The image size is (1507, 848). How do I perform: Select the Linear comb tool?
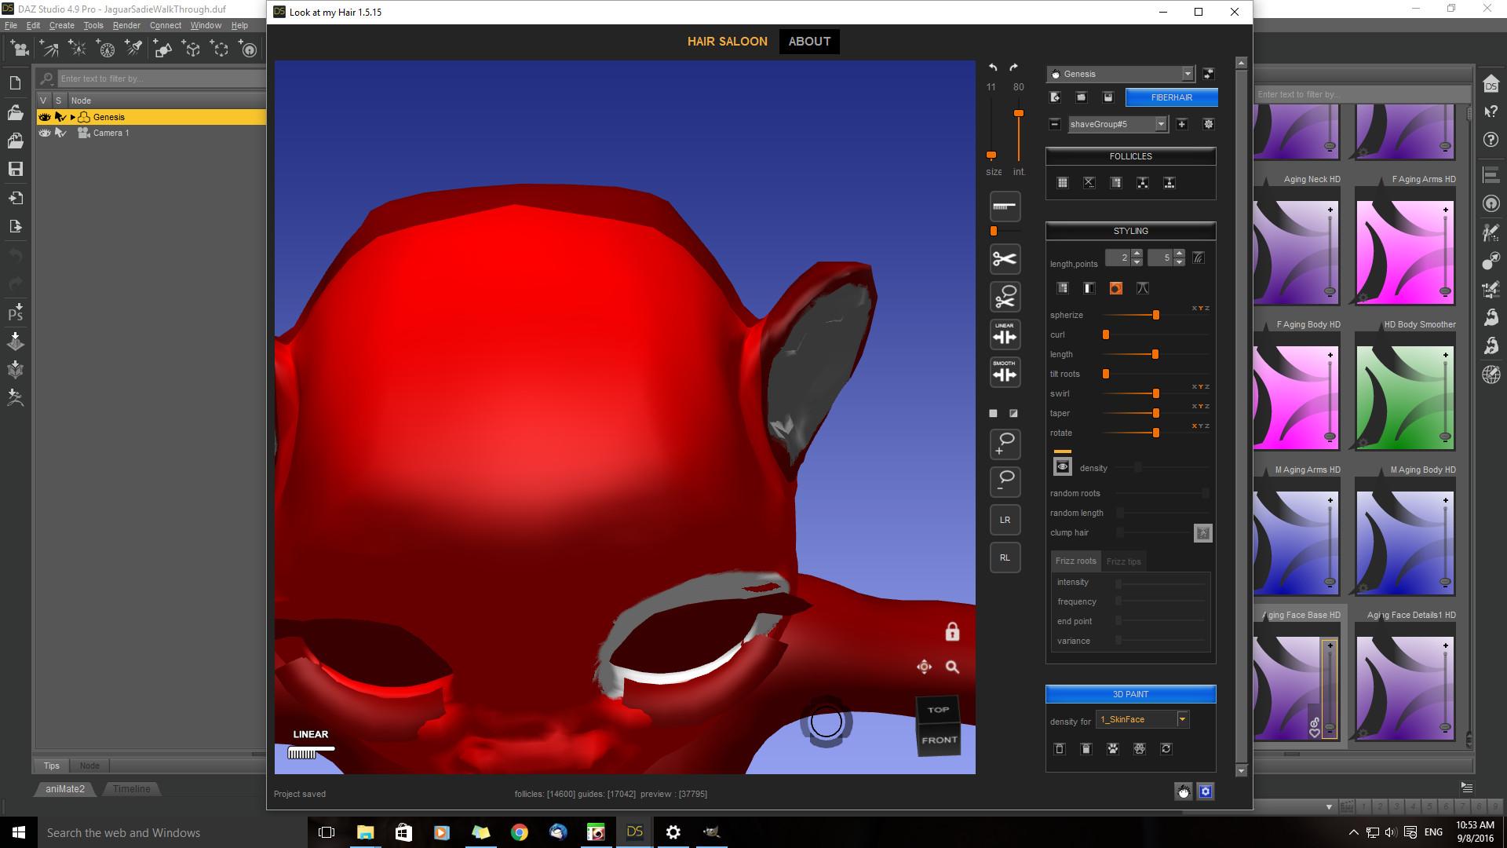click(1005, 335)
